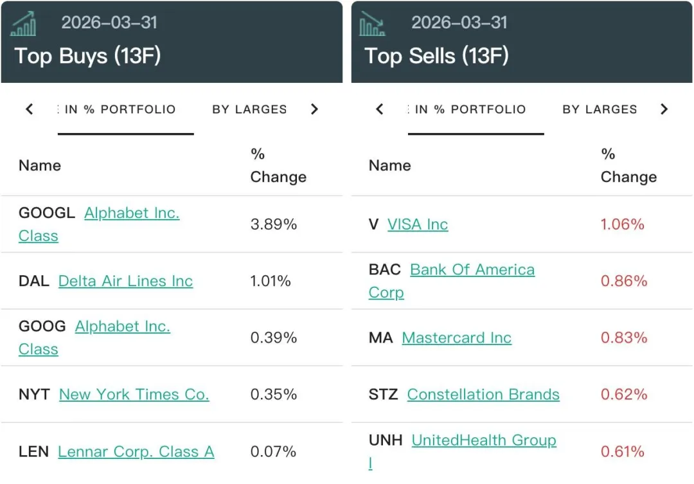Select IN % PORTFOLIO tab under Top Buys
Viewport: 694px width, 484px height.
[x=120, y=109]
